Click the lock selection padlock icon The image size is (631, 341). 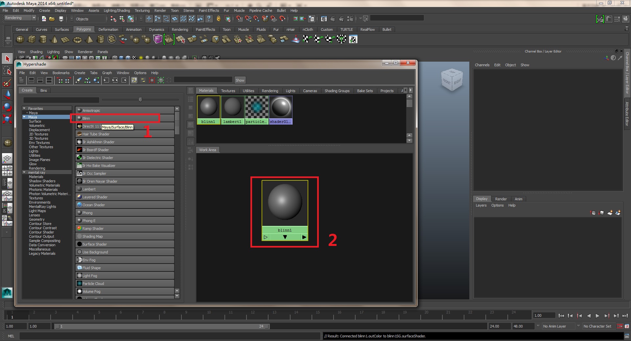click(x=218, y=19)
